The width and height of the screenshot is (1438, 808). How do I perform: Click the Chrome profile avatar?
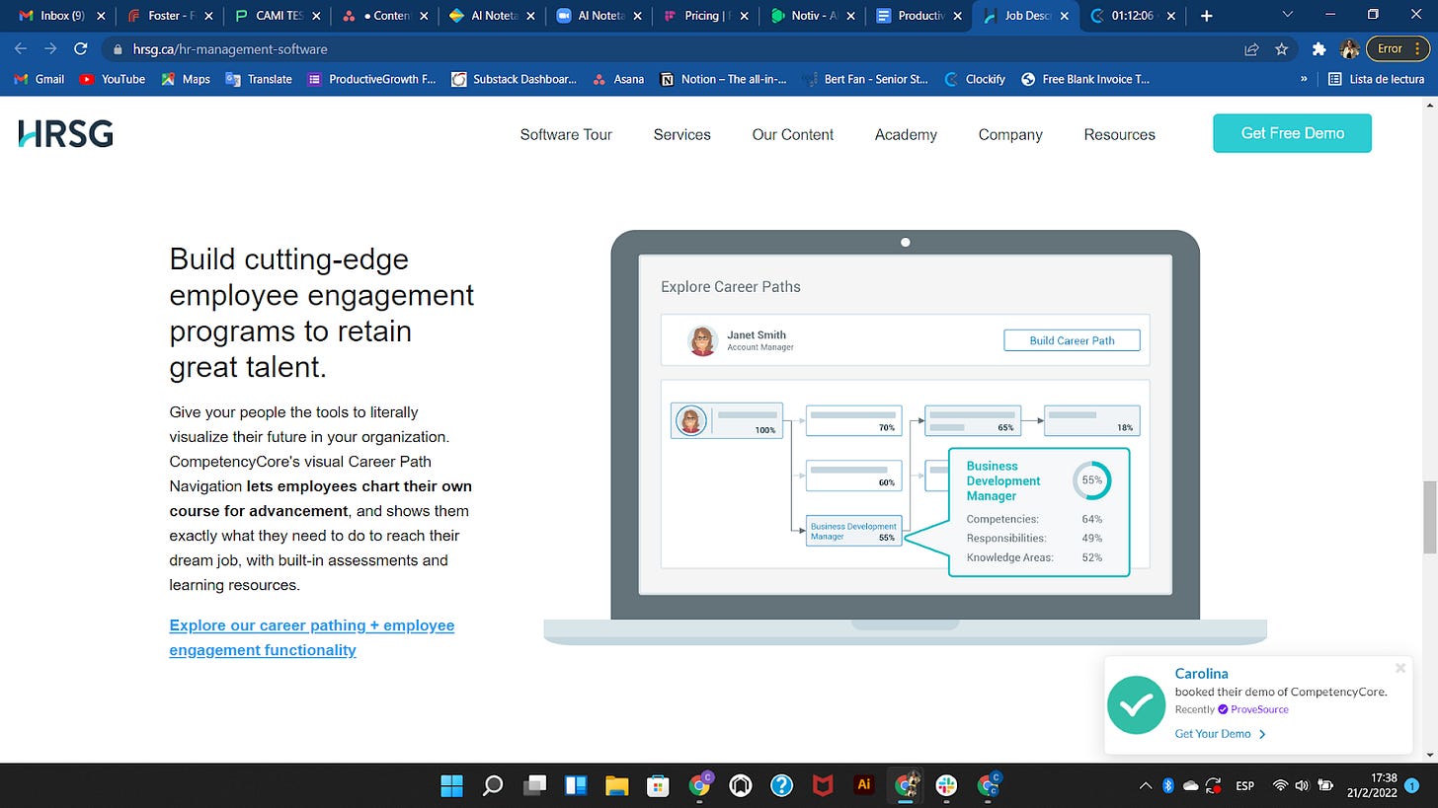coord(1349,48)
